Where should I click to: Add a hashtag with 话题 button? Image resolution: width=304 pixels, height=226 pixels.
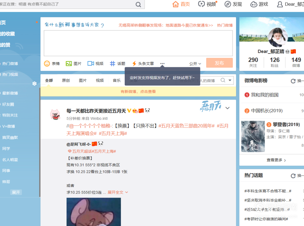[117, 64]
